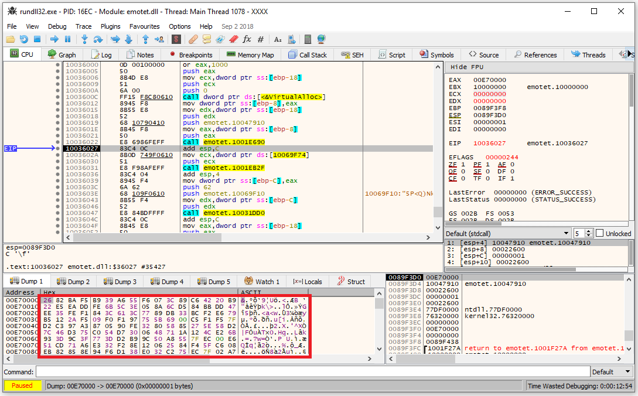Launch the Calculator toolbar icon

308,39
